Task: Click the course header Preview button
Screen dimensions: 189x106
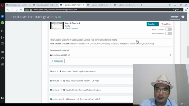Action: [175, 17]
